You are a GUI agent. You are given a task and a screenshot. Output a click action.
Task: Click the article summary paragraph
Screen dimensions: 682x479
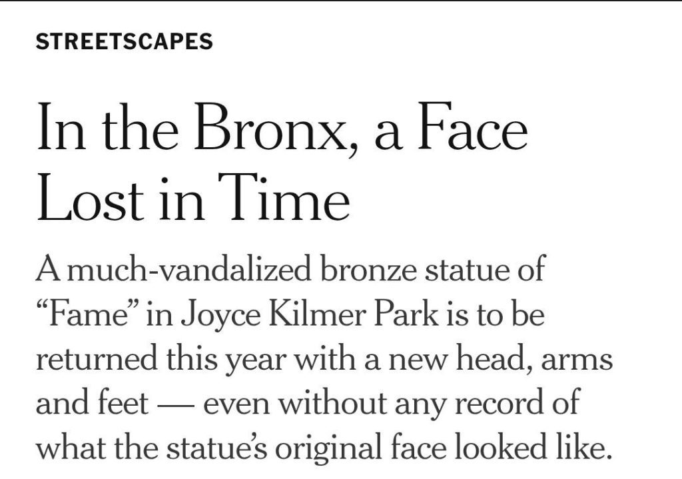(x=324, y=360)
